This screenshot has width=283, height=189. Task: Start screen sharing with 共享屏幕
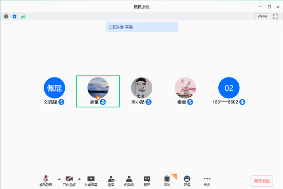(91, 181)
